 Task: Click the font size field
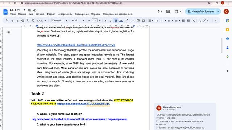click(x=94, y=21)
